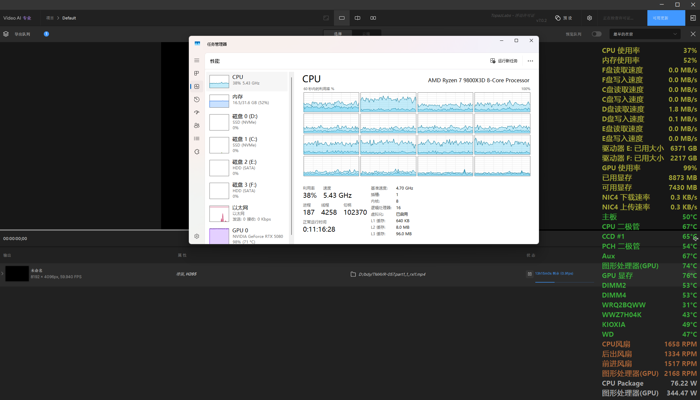Pause the export job in progress

point(530,274)
